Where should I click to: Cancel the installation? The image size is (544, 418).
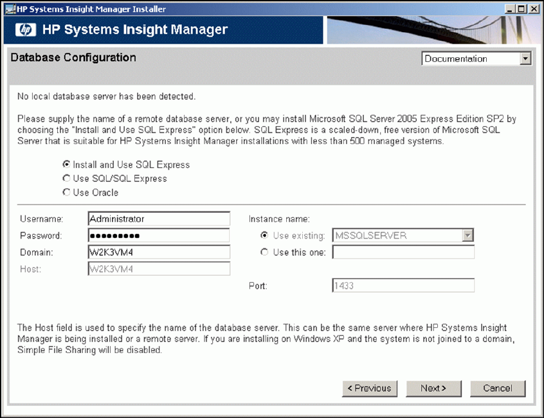[x=498, y=388]
